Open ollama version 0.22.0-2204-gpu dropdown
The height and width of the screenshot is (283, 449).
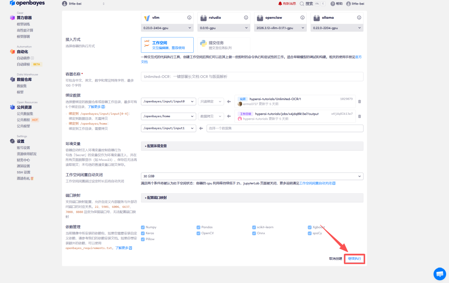point(337,28)
